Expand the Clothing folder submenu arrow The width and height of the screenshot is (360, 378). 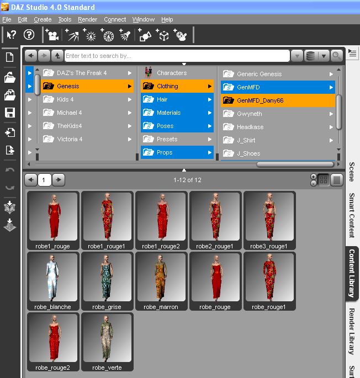click(x=210, y=86)
